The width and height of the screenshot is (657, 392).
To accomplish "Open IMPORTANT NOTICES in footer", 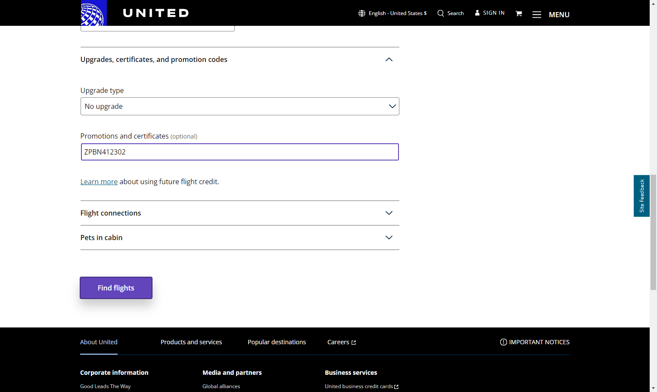I will tap(535, 342).
